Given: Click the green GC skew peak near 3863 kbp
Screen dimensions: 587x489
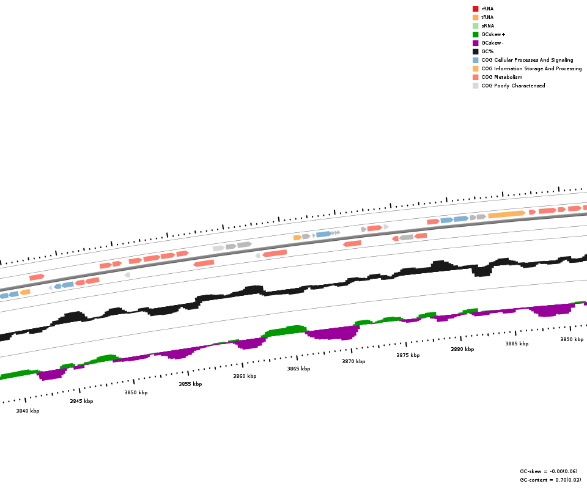Looking at the screenshot, I should 284,331.
